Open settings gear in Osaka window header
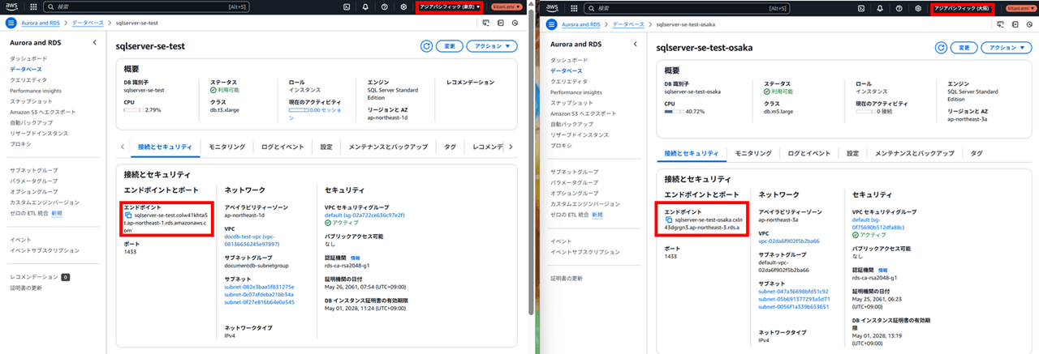The width and height of the screenshot is (1039, 354). (x=918, y=6)
